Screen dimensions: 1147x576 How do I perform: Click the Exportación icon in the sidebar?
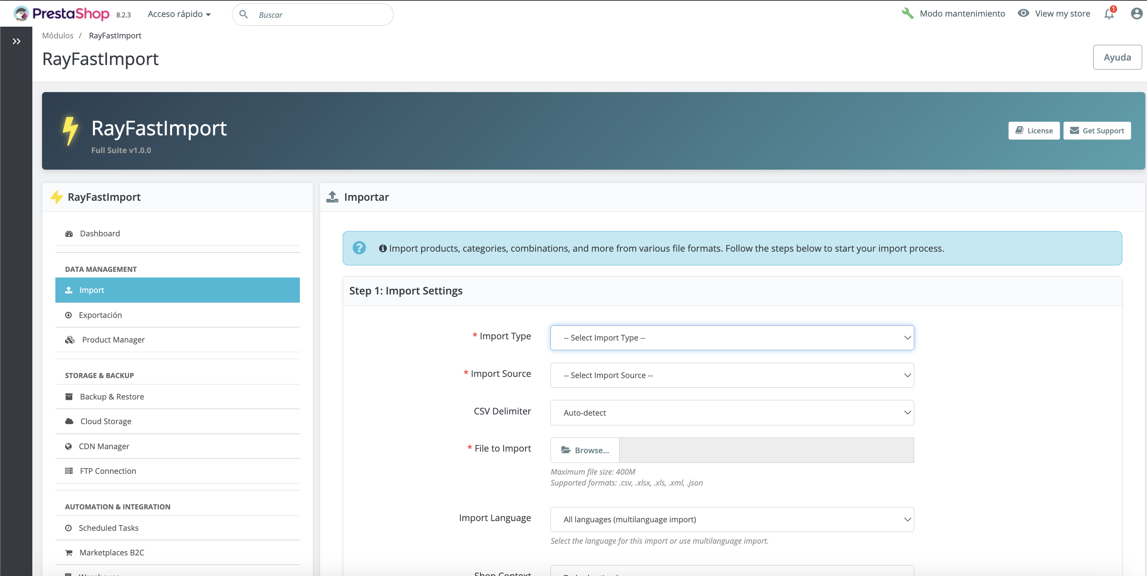69,315
